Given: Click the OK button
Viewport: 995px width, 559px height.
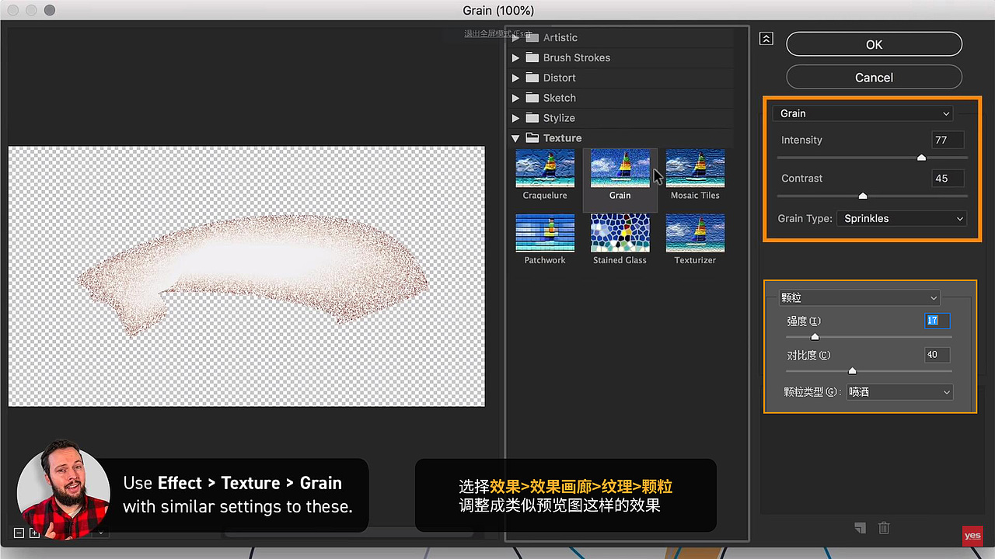Looking at the screenshot, I should click(x=875, y=44).
